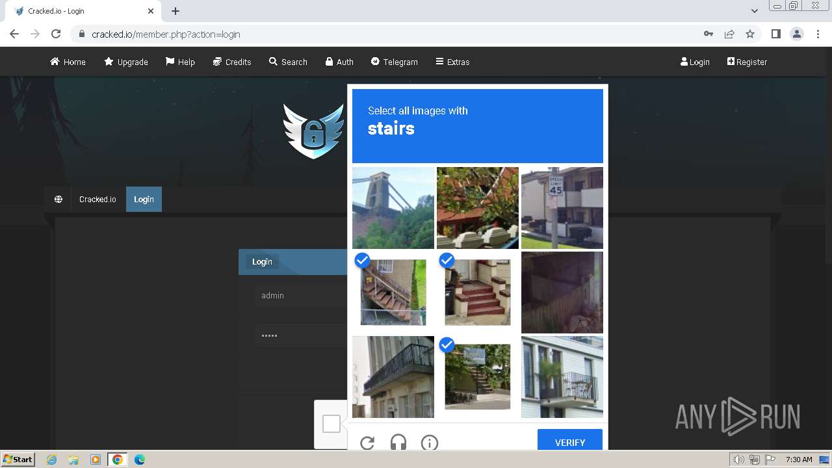
Task: Open the Telegram link
Action: tap(395, 62)
